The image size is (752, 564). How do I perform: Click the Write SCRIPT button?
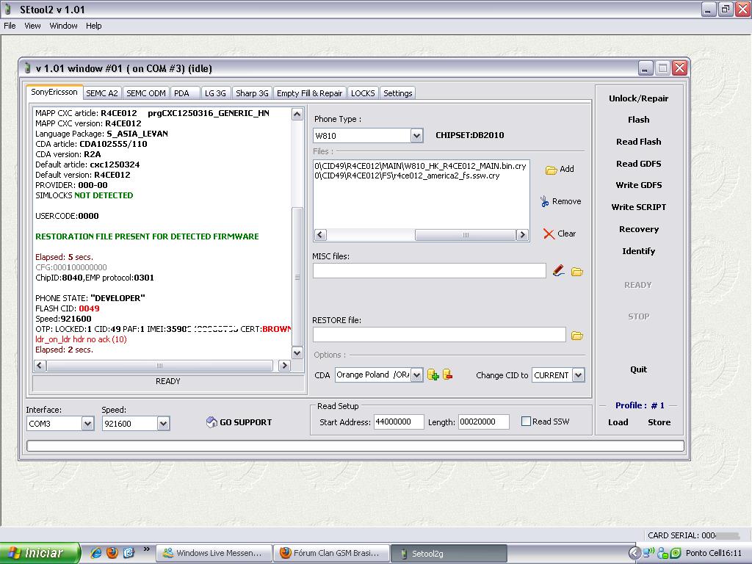tap(638, 207)
